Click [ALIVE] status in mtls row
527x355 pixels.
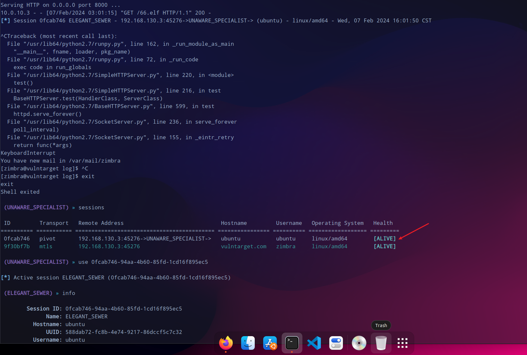tap(385, 246)
